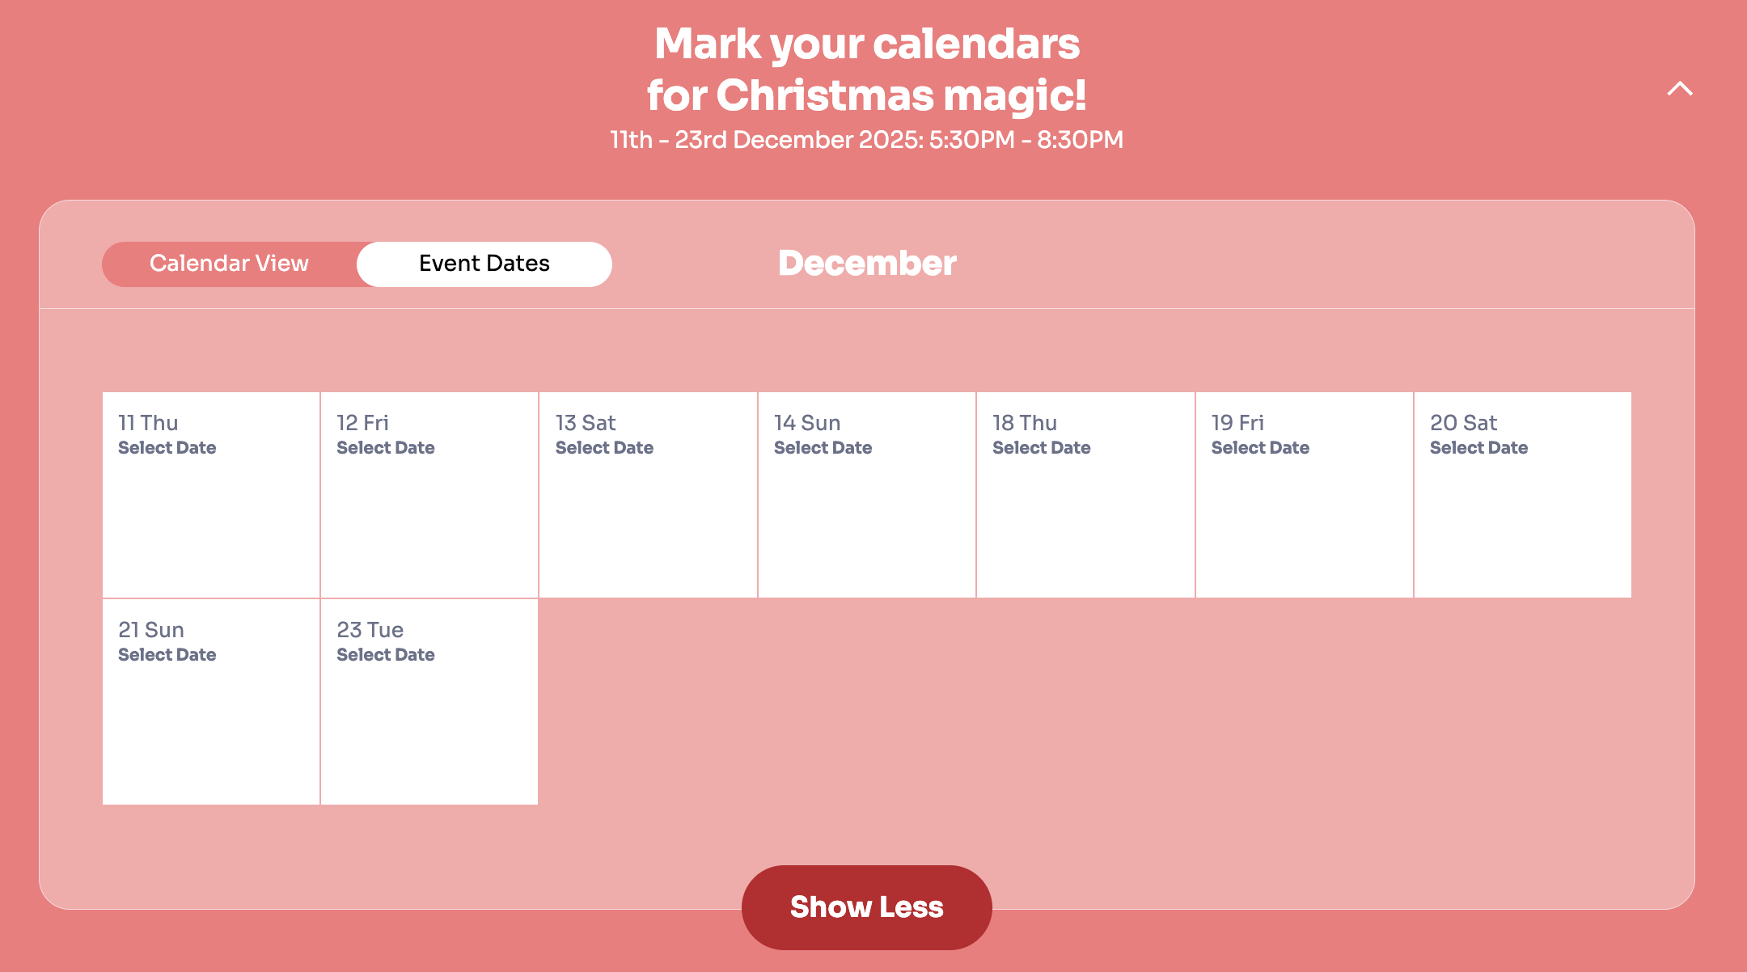Click Select Date link under 20 Sat

(x=1478, y=448)
